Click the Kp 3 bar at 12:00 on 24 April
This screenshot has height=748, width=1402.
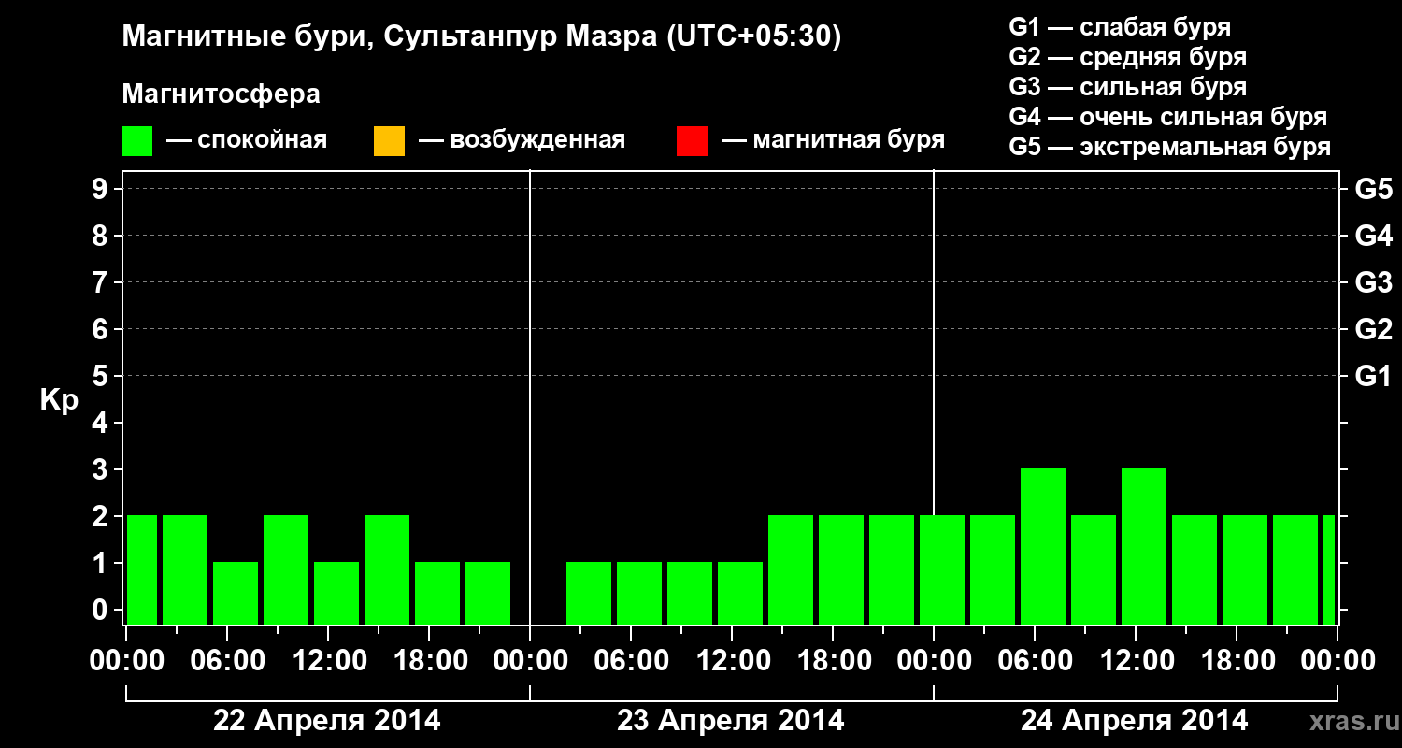pos(1144,546)
